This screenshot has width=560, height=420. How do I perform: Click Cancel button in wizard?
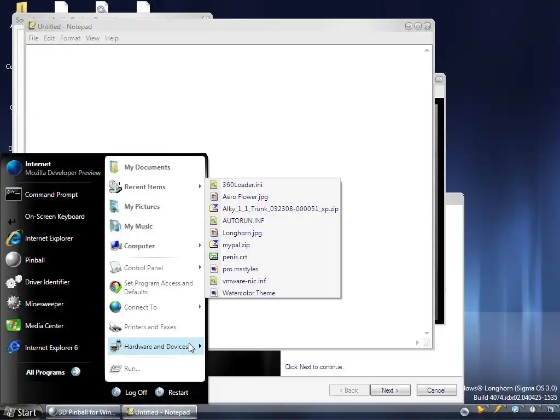coord(436,390)
